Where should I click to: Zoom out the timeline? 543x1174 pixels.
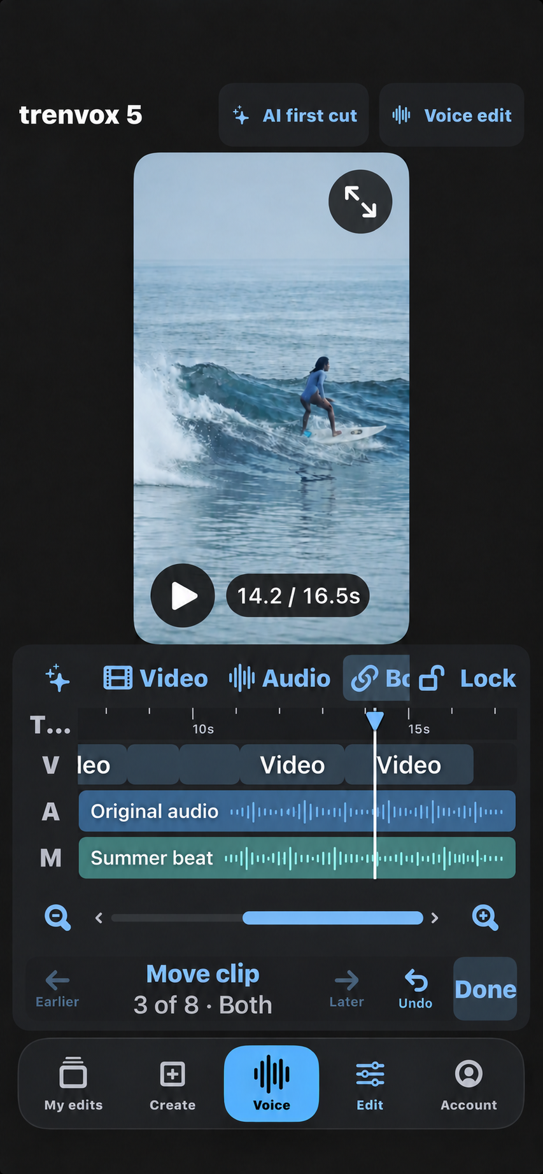point(57,917)
